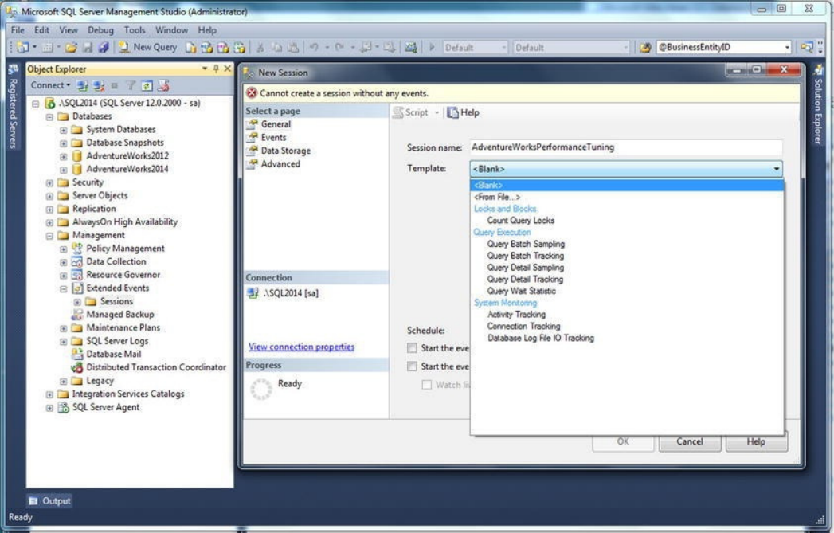The height and width of the screenshot is (533, 834).
Task: Click the Help icon in New Session dialog
Action: [464, 112]
